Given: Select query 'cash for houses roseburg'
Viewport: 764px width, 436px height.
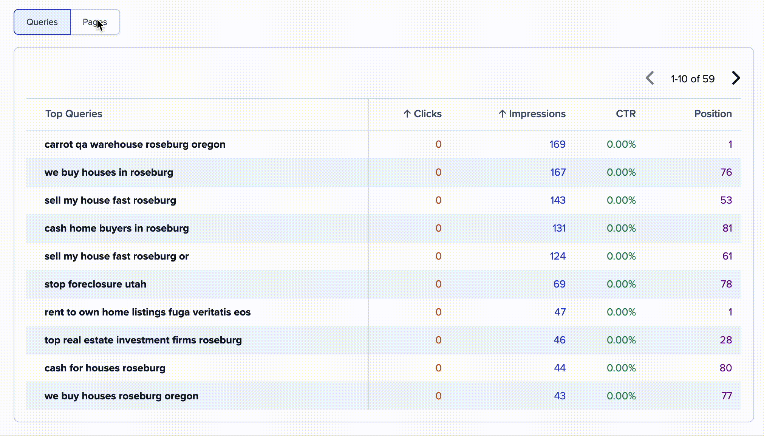Looking at the screenshot, I should coord(105,368).
